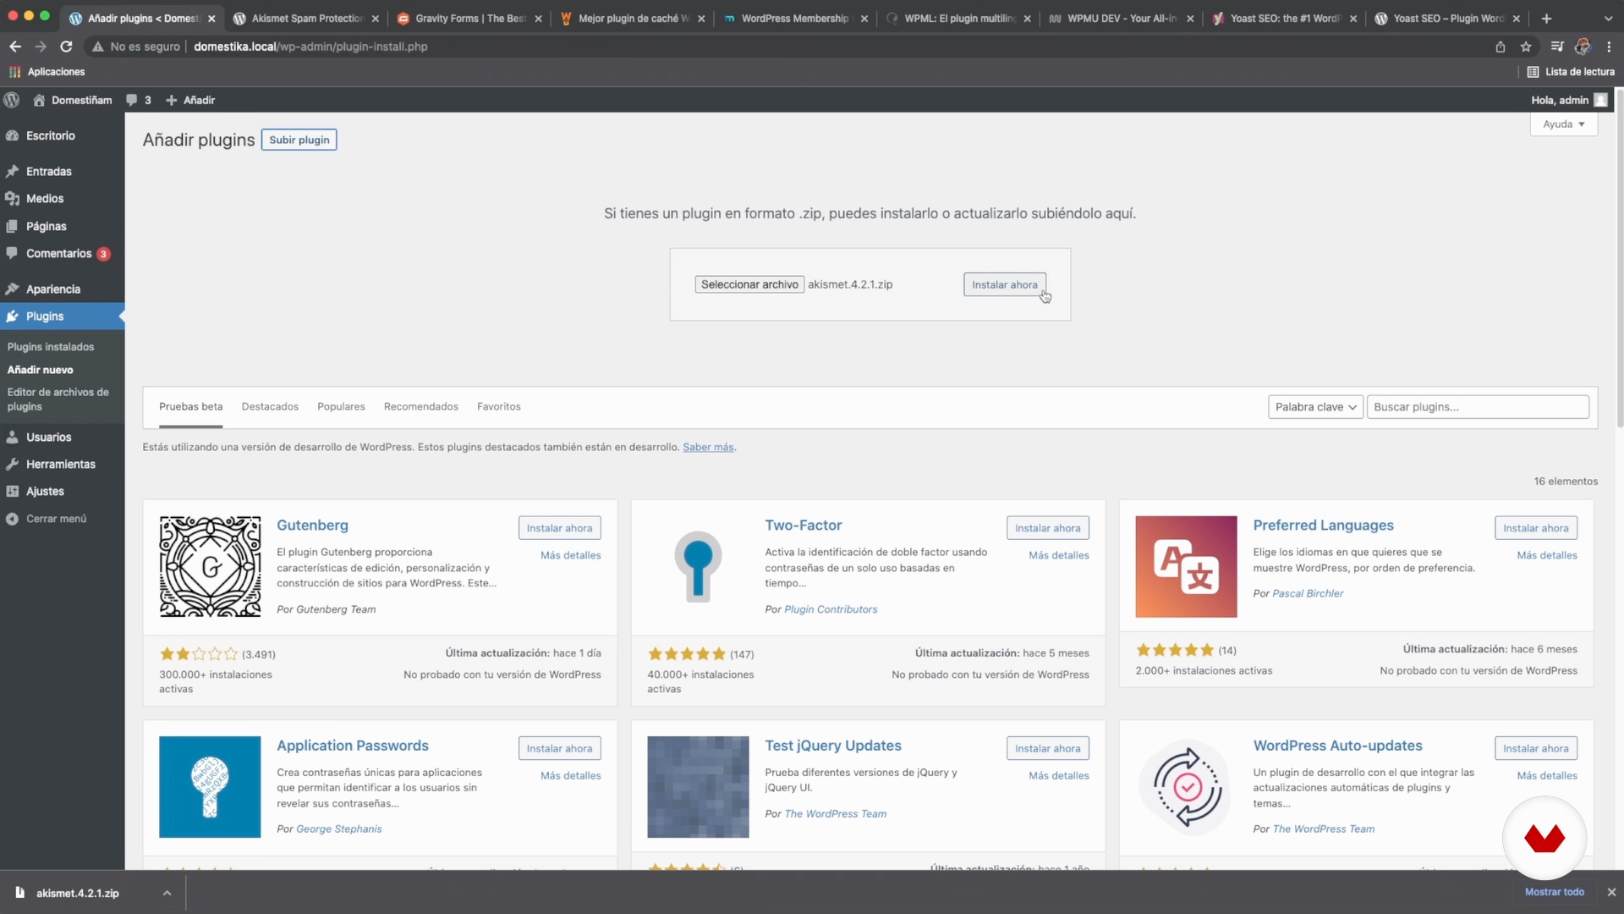Switch to the Populares tab

(341, 407)
